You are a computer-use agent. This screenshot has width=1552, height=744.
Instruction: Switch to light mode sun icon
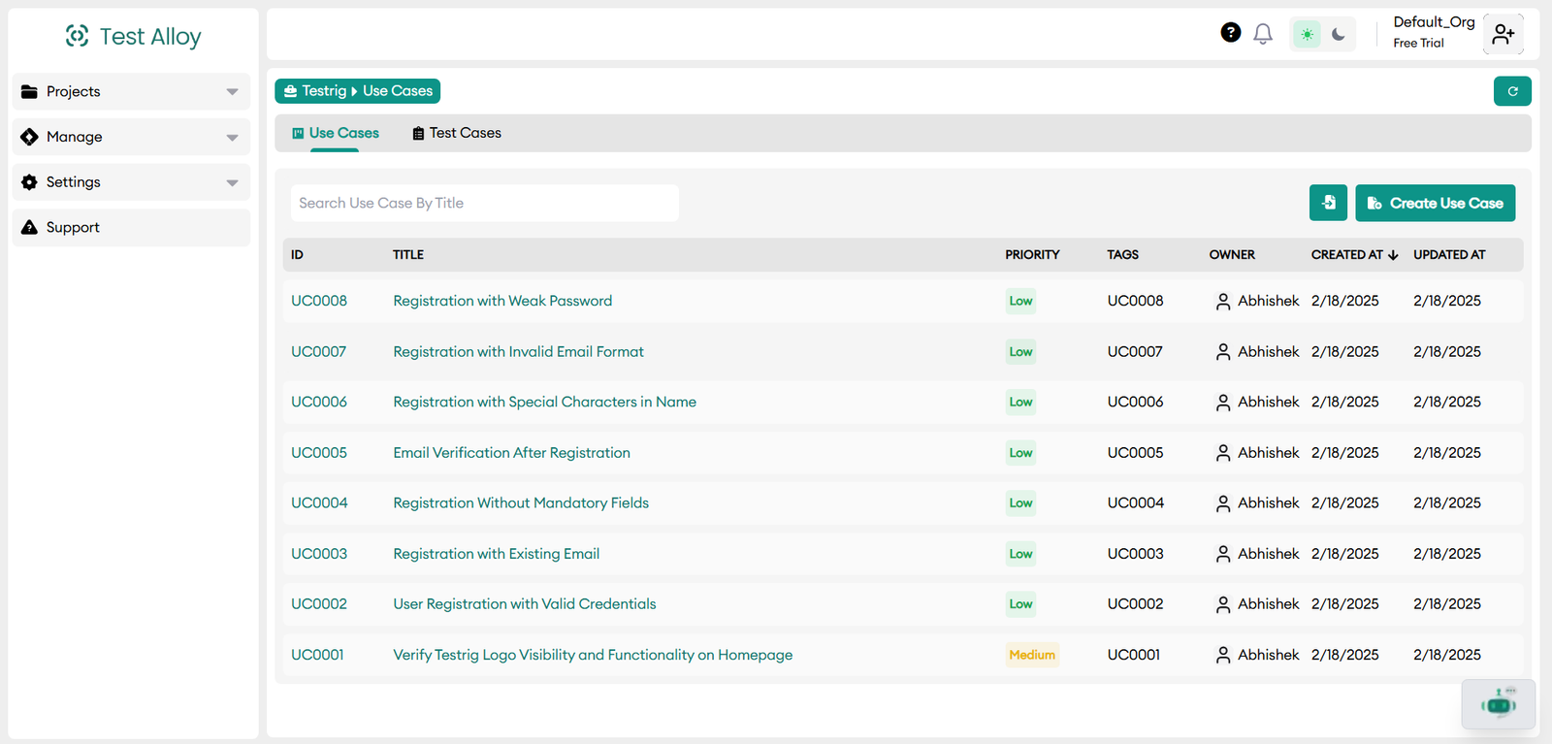1307,35
